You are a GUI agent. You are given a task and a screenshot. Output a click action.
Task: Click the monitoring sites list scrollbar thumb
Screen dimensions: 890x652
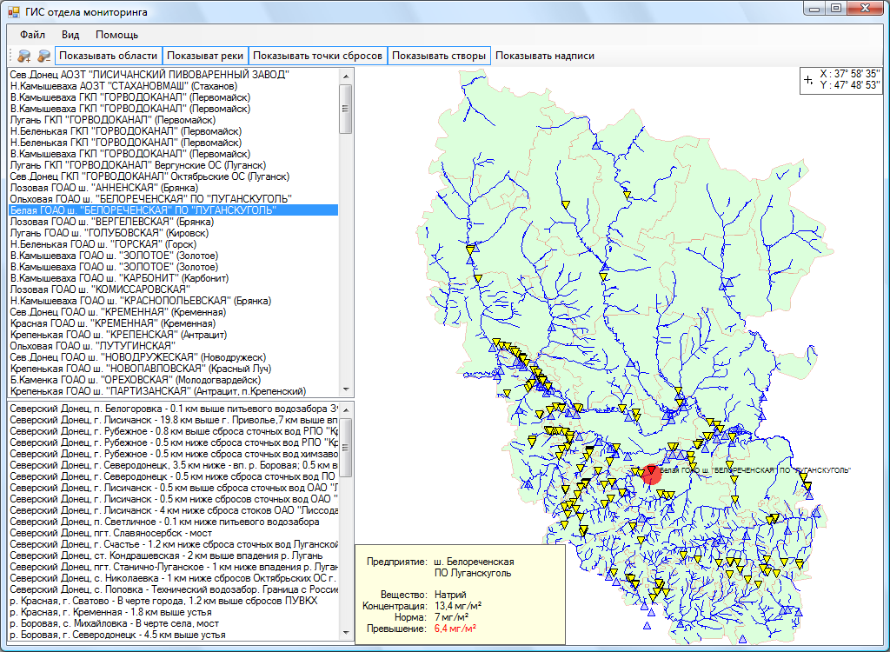point(346,448)
